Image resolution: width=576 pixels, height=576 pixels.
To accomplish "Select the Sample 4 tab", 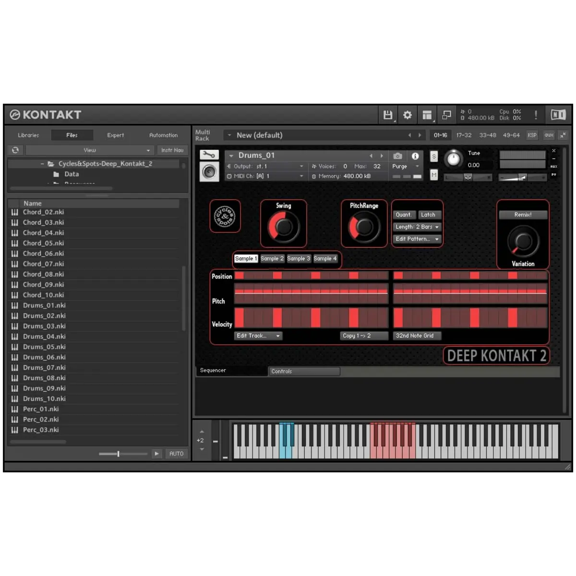I will pos(325,259).
